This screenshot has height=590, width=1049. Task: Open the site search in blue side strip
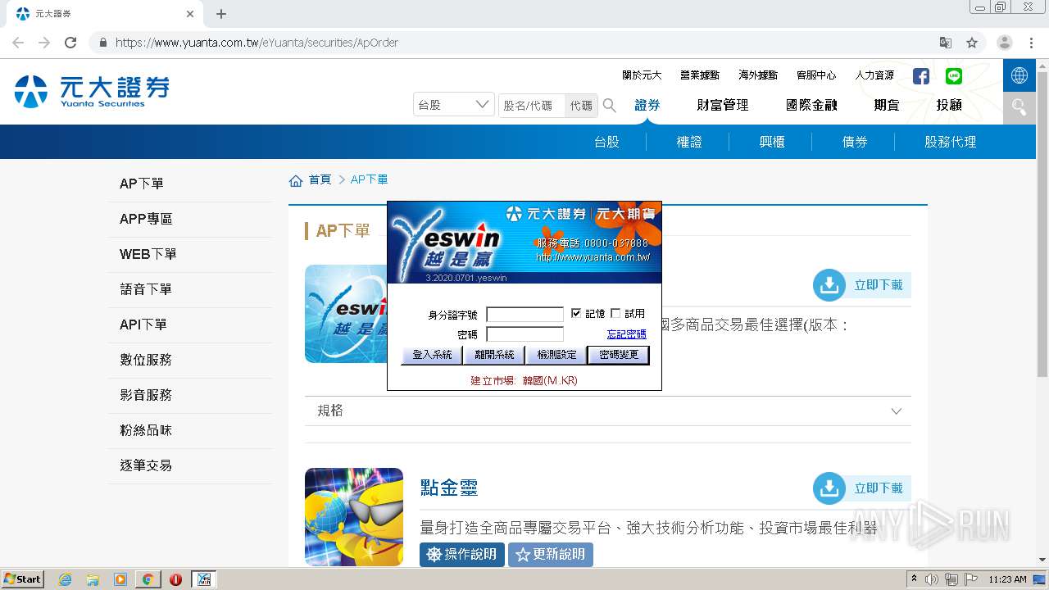point(1019,107)
